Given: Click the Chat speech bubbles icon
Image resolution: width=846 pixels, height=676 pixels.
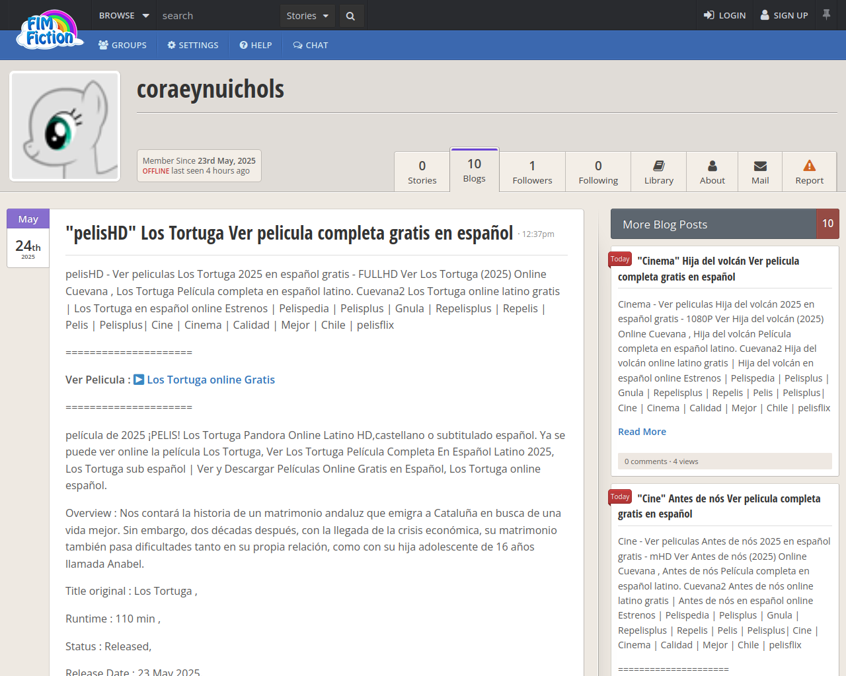Looking at the screenshot, I should (x=297, y=45).
